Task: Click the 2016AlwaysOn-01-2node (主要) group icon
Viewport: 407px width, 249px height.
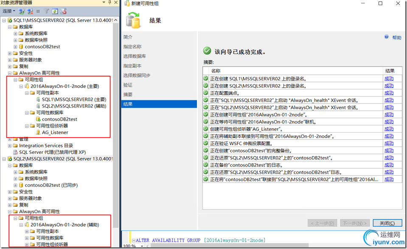Action: (27, 86)
